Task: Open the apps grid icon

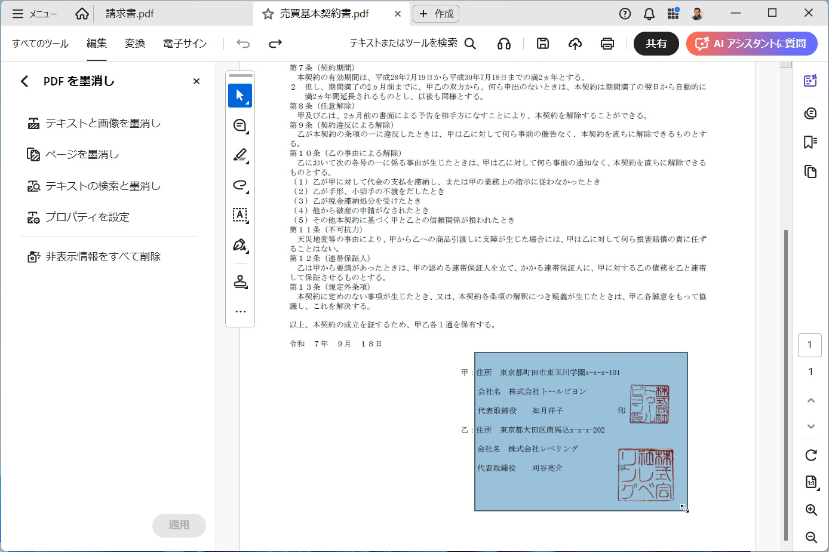Action: pyautogui.click(x=673, y=13)
